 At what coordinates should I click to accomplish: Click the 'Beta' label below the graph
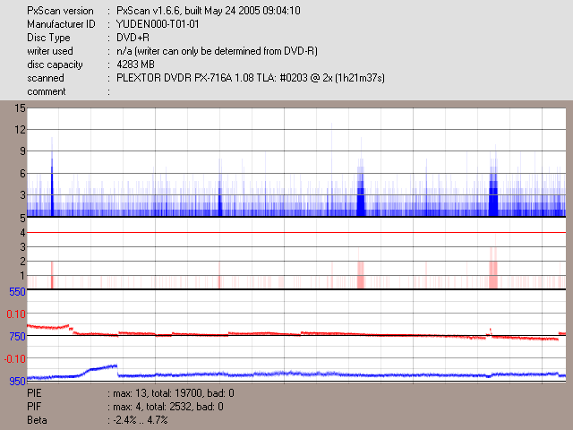tap(37, 420)
